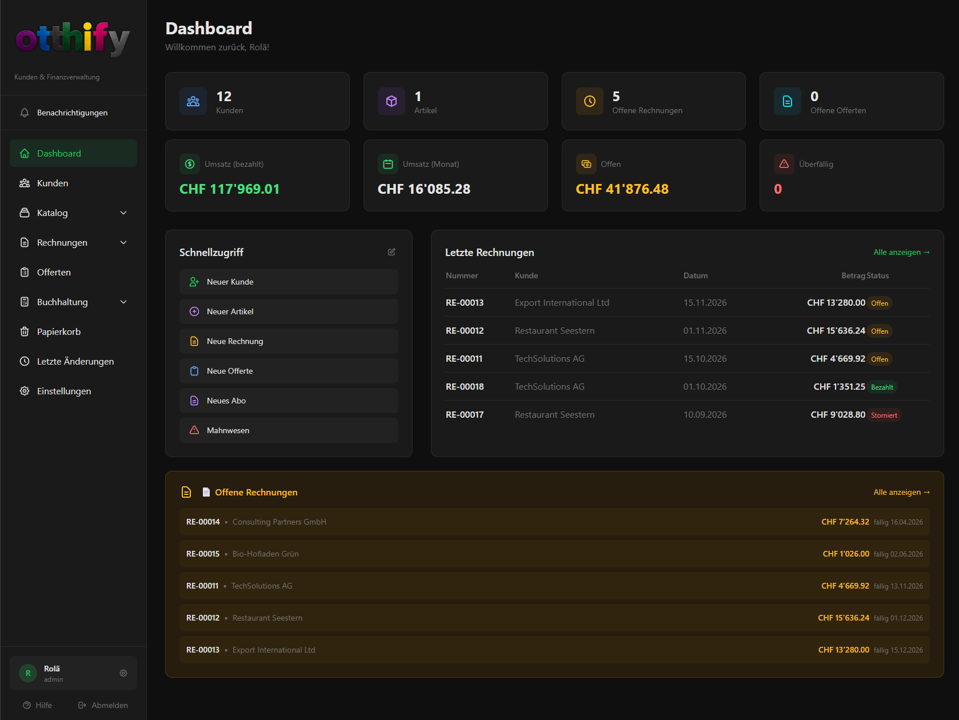Click the Neues Abo quick action
959x720 pixels.
pyautogui.click(x=289, y=401)
